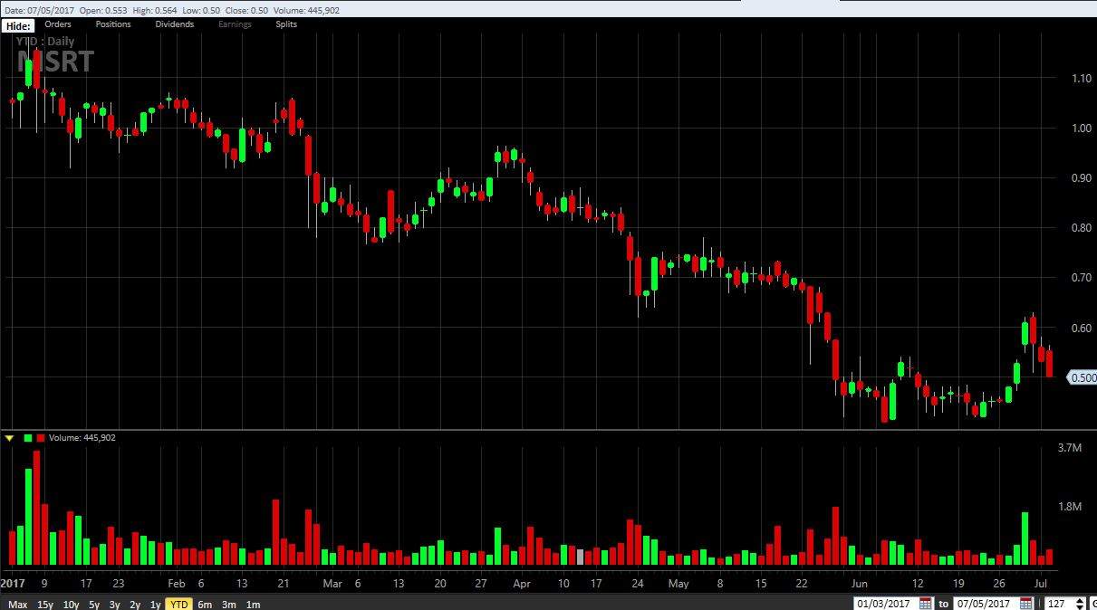Toggle Splits display on chart
This screenshot has width=1097, height=610.
click(x=286, y=24)
